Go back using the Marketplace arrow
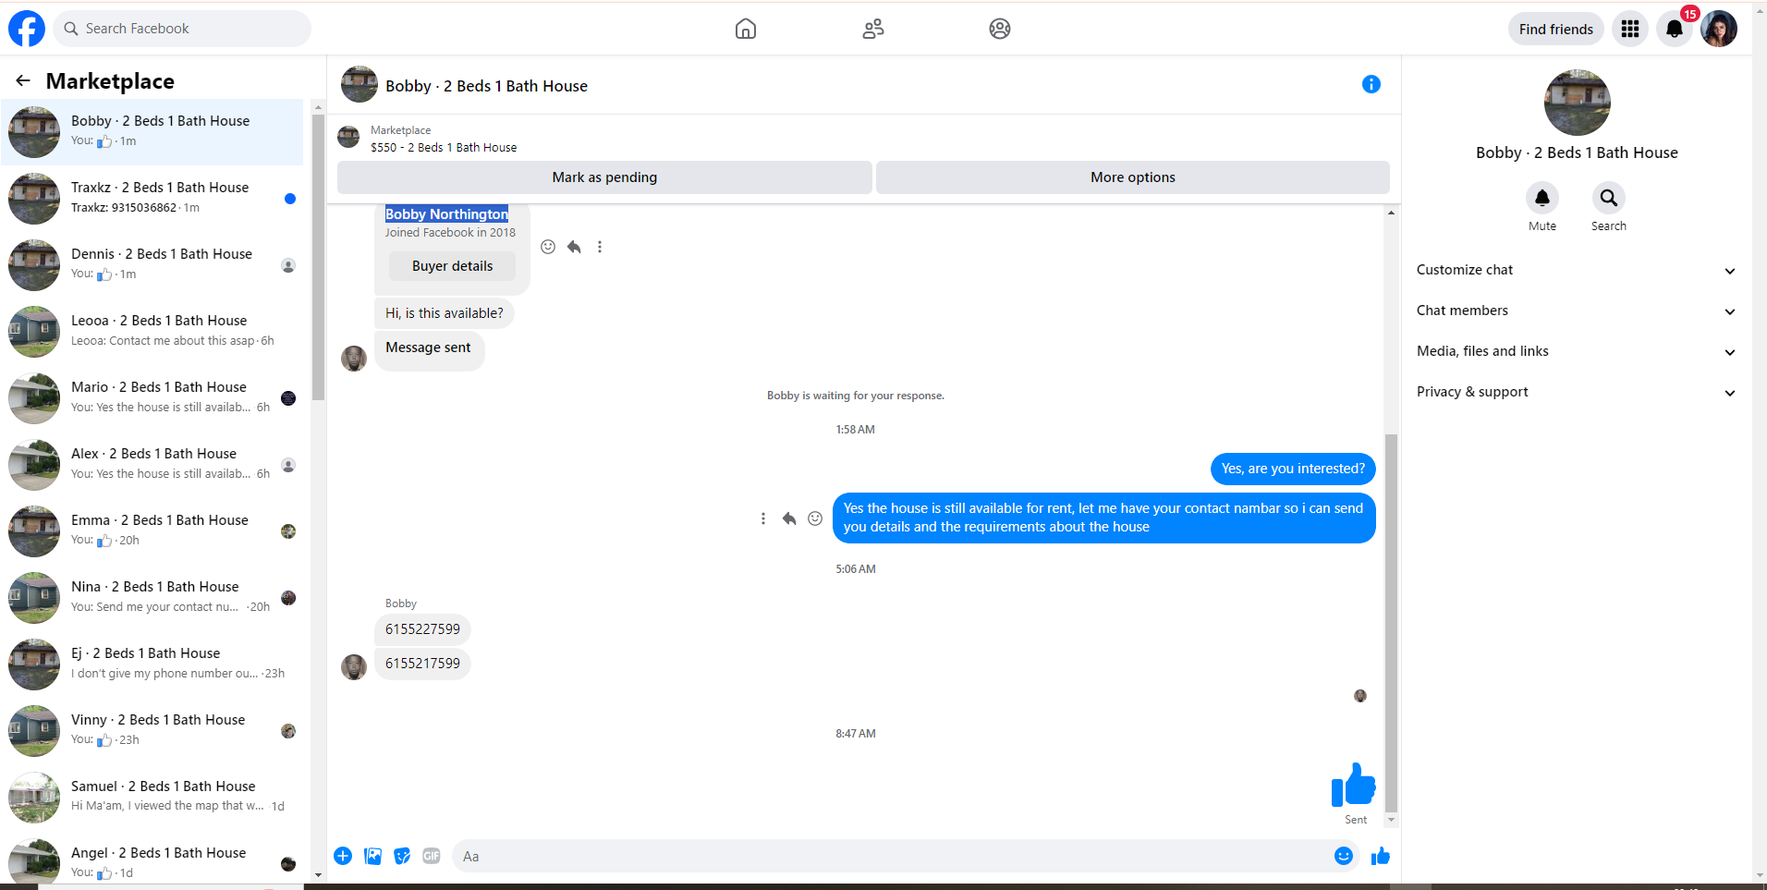Viewport: 1767px width, 890px height. (23, 81)
